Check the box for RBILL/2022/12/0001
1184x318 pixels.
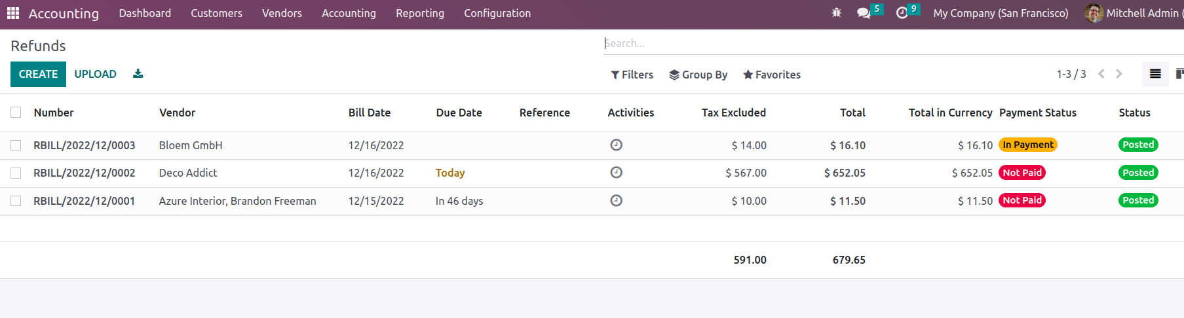tap(16, 201)
